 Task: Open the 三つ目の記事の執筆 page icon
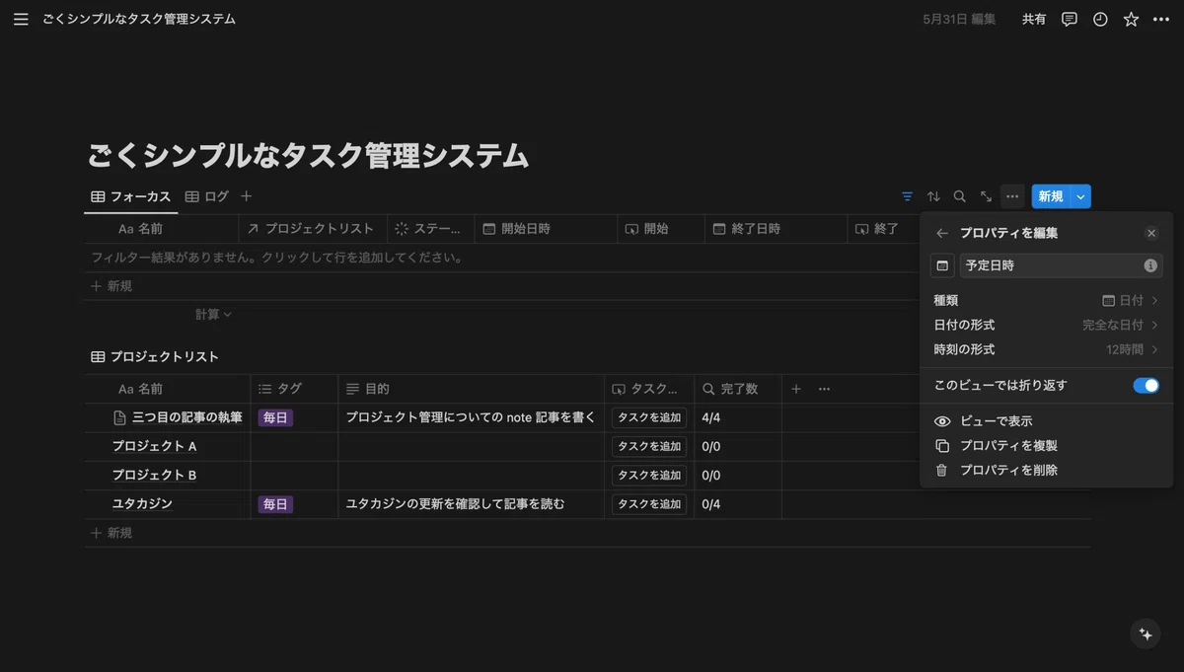(x=120, y=417)
